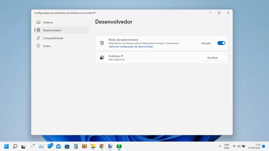Click the globe icon beside Endereço IP

pyautogui.click(x=102, y=58)
